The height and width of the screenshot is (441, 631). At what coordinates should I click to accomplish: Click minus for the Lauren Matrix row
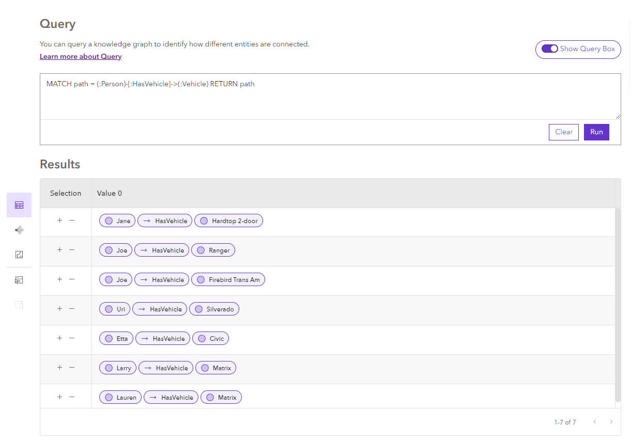[72, 397]
